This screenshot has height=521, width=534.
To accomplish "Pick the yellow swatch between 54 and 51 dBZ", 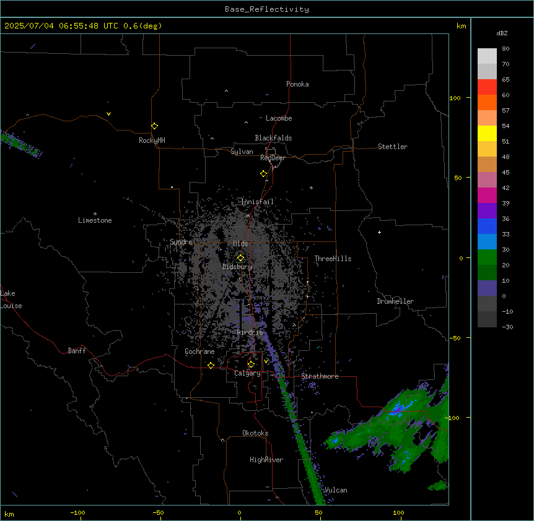I will (x=487, y=134).
